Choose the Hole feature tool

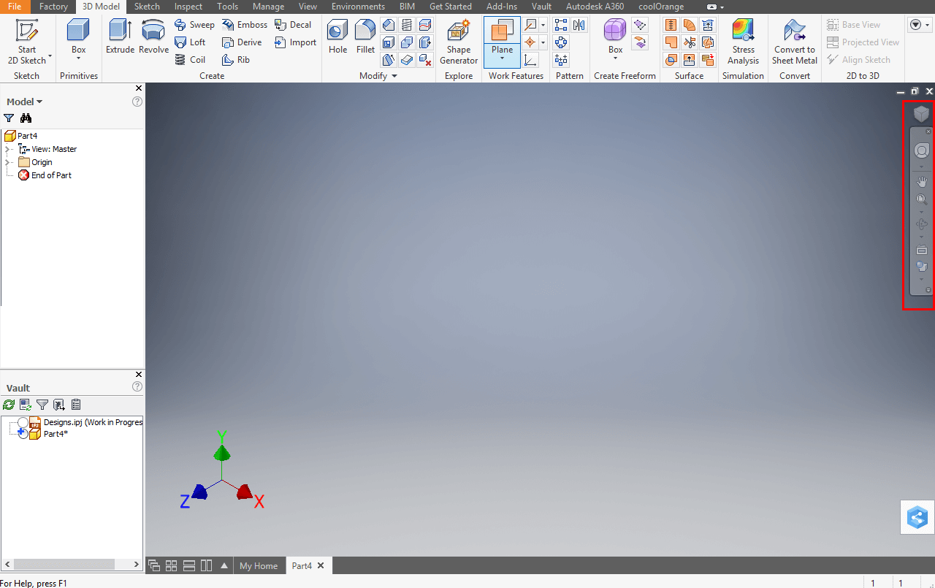(337, 37)
